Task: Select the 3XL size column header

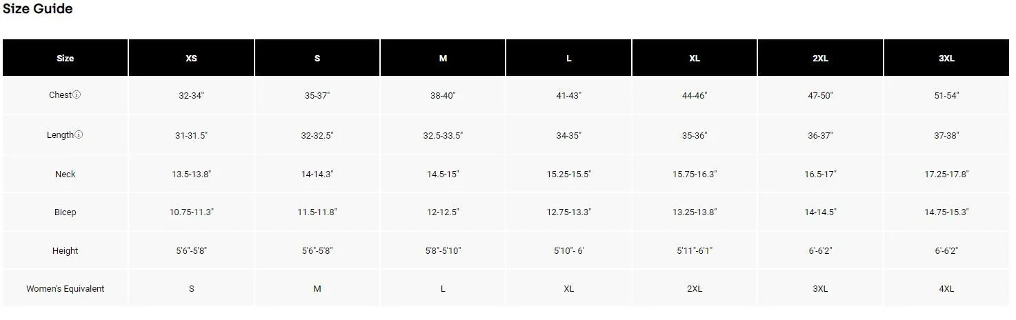Action: [946, 58]
